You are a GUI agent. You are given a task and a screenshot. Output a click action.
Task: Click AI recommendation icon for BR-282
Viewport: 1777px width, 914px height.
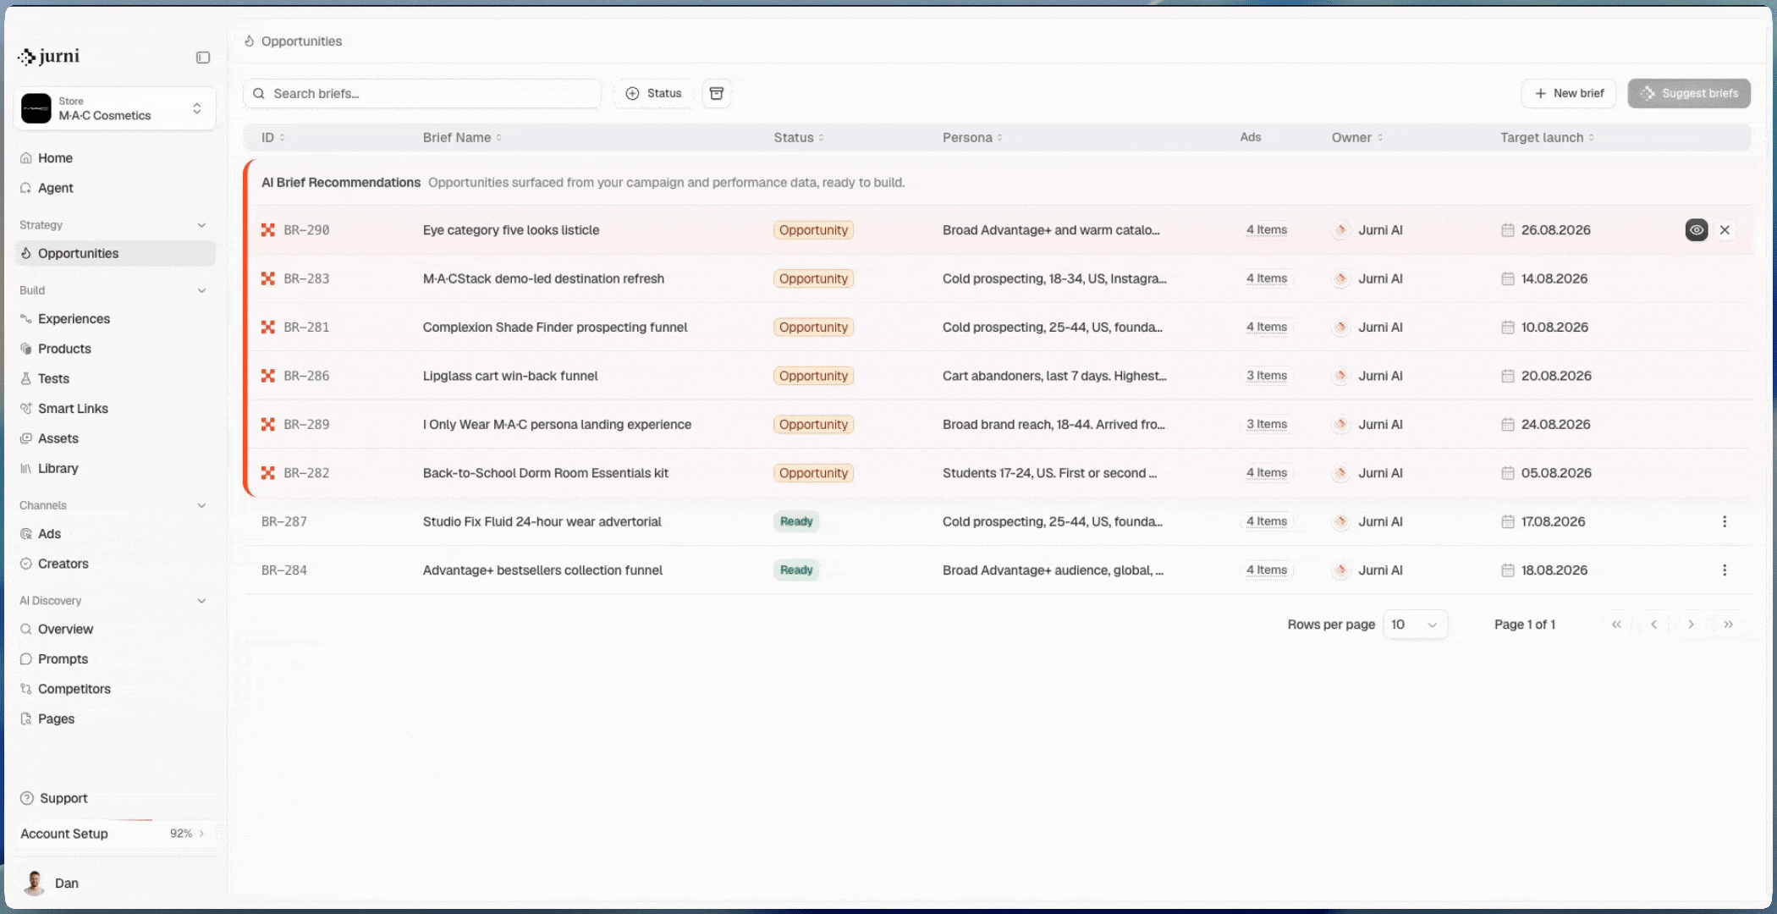pyautogui.click(x=268, y=473)
